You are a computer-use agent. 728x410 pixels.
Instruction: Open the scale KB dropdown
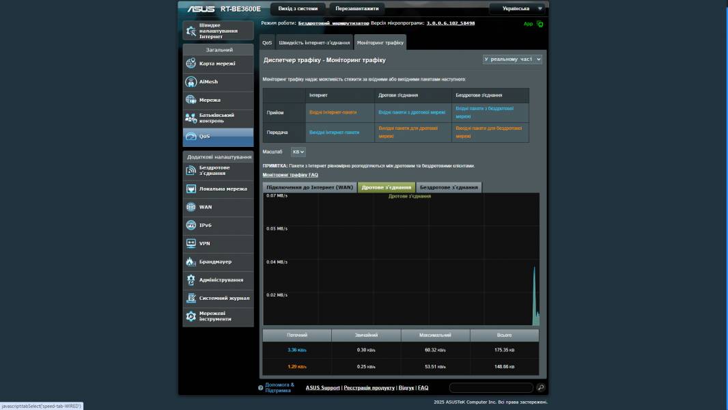pyautogui.click(x=298, y=152)
